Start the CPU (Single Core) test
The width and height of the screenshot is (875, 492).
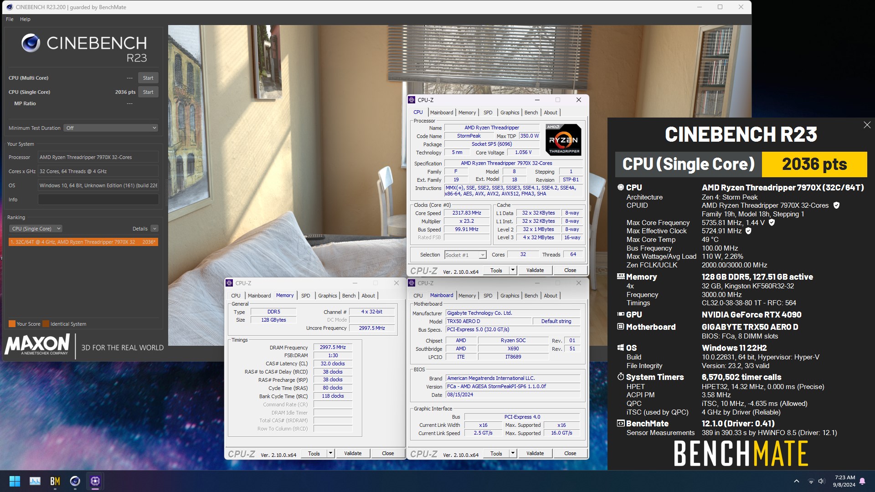tap(148, 92)
